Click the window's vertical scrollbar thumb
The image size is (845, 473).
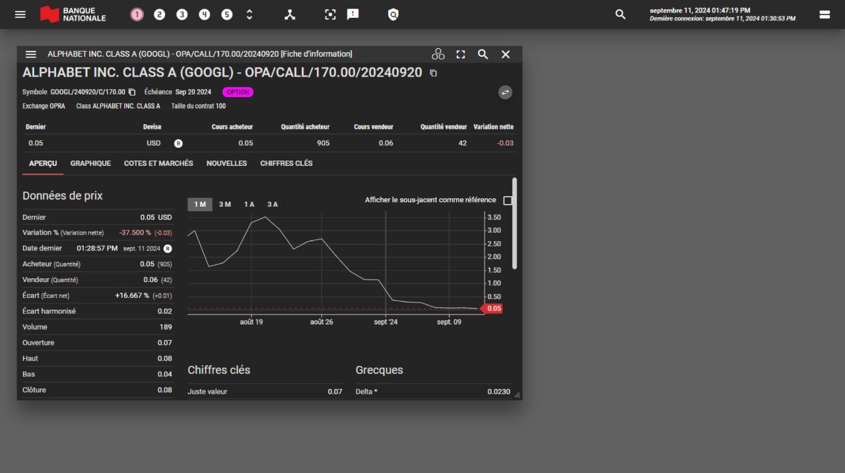click(x=514, y=223)
